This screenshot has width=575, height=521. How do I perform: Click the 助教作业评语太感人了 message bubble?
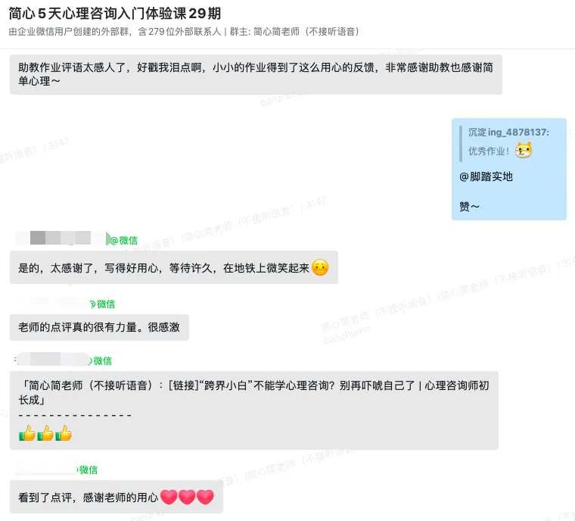click(256, 74)
